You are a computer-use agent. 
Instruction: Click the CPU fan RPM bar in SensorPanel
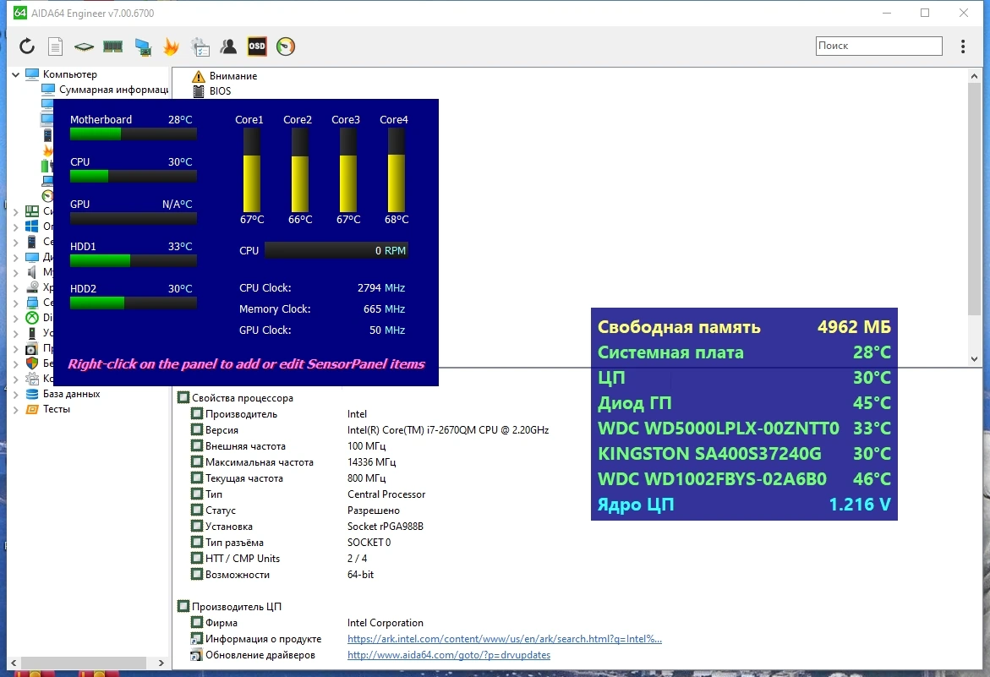pos(336,250)
